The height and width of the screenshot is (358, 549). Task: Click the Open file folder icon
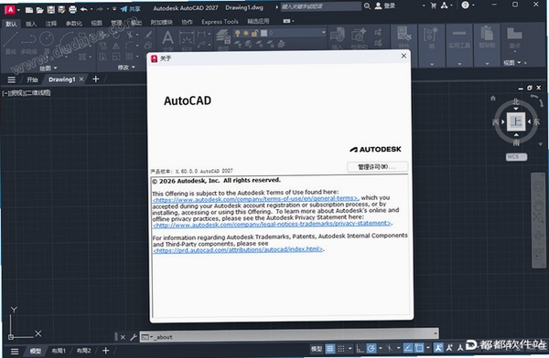point(40,10)
